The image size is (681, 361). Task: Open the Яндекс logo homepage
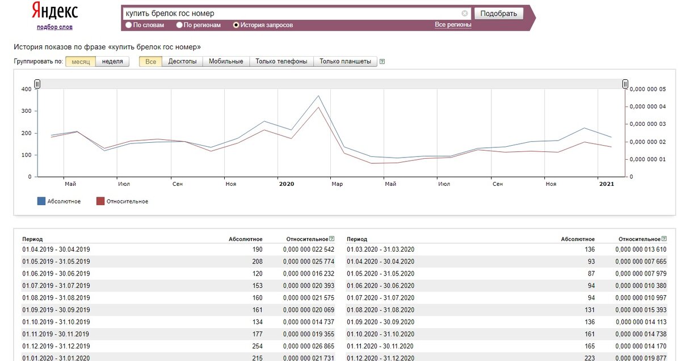(55, 11)
